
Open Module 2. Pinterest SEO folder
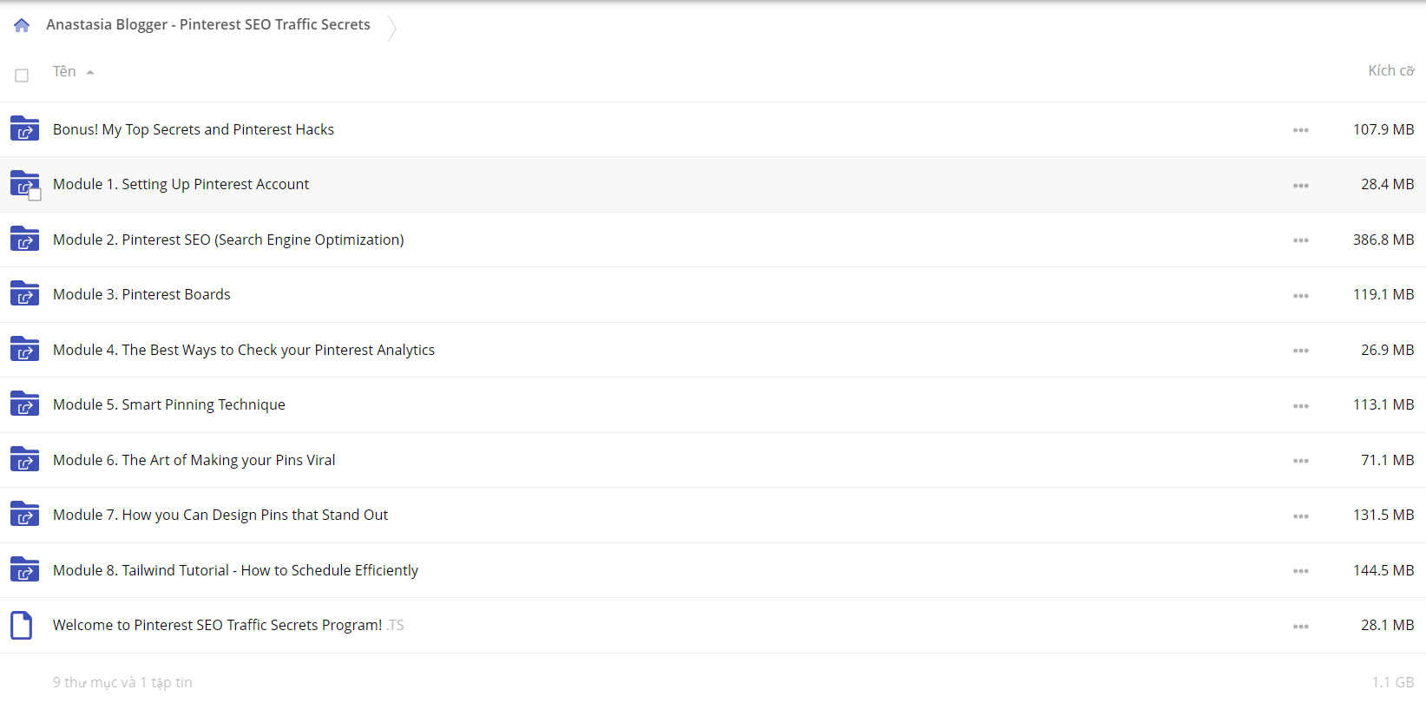point(228,240)
